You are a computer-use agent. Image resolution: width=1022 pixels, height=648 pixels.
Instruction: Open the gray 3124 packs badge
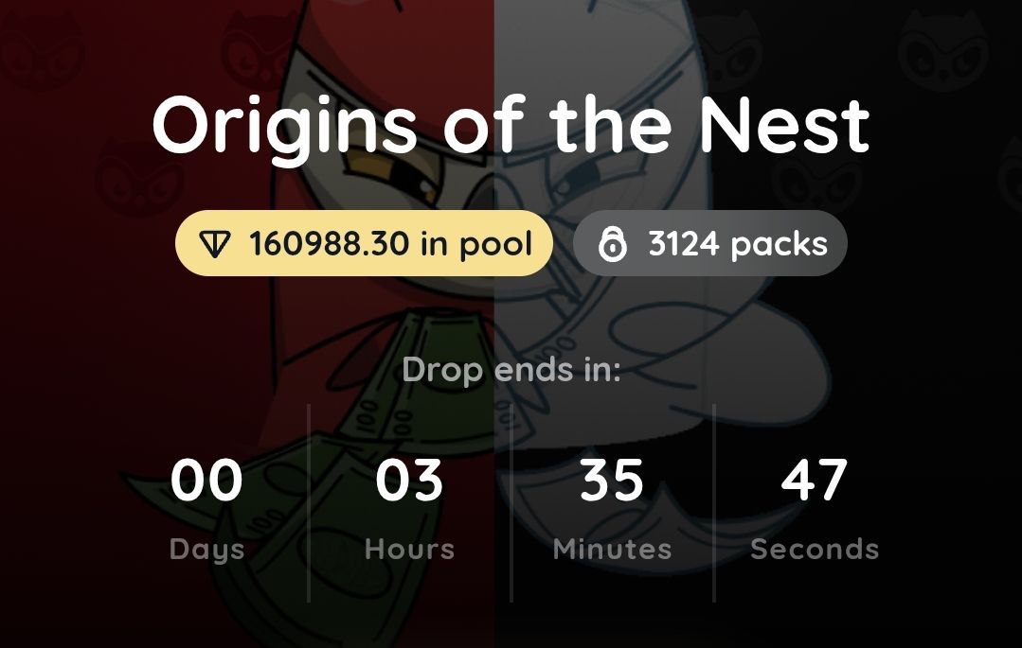[709, 244]
